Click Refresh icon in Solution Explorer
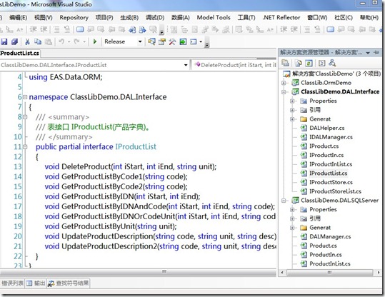This screenshot has height=297, width=385. pyautogui.click(x=309, y=64)
